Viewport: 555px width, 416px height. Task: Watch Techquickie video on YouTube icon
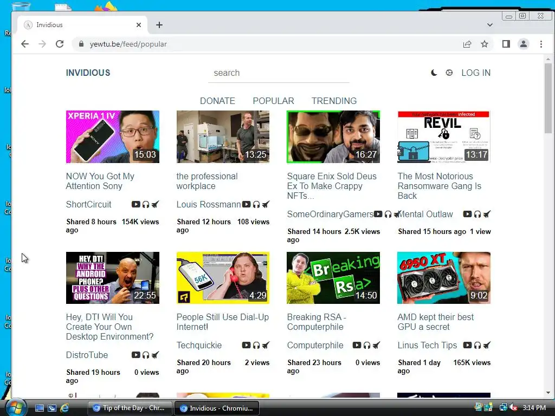[247, 345]
